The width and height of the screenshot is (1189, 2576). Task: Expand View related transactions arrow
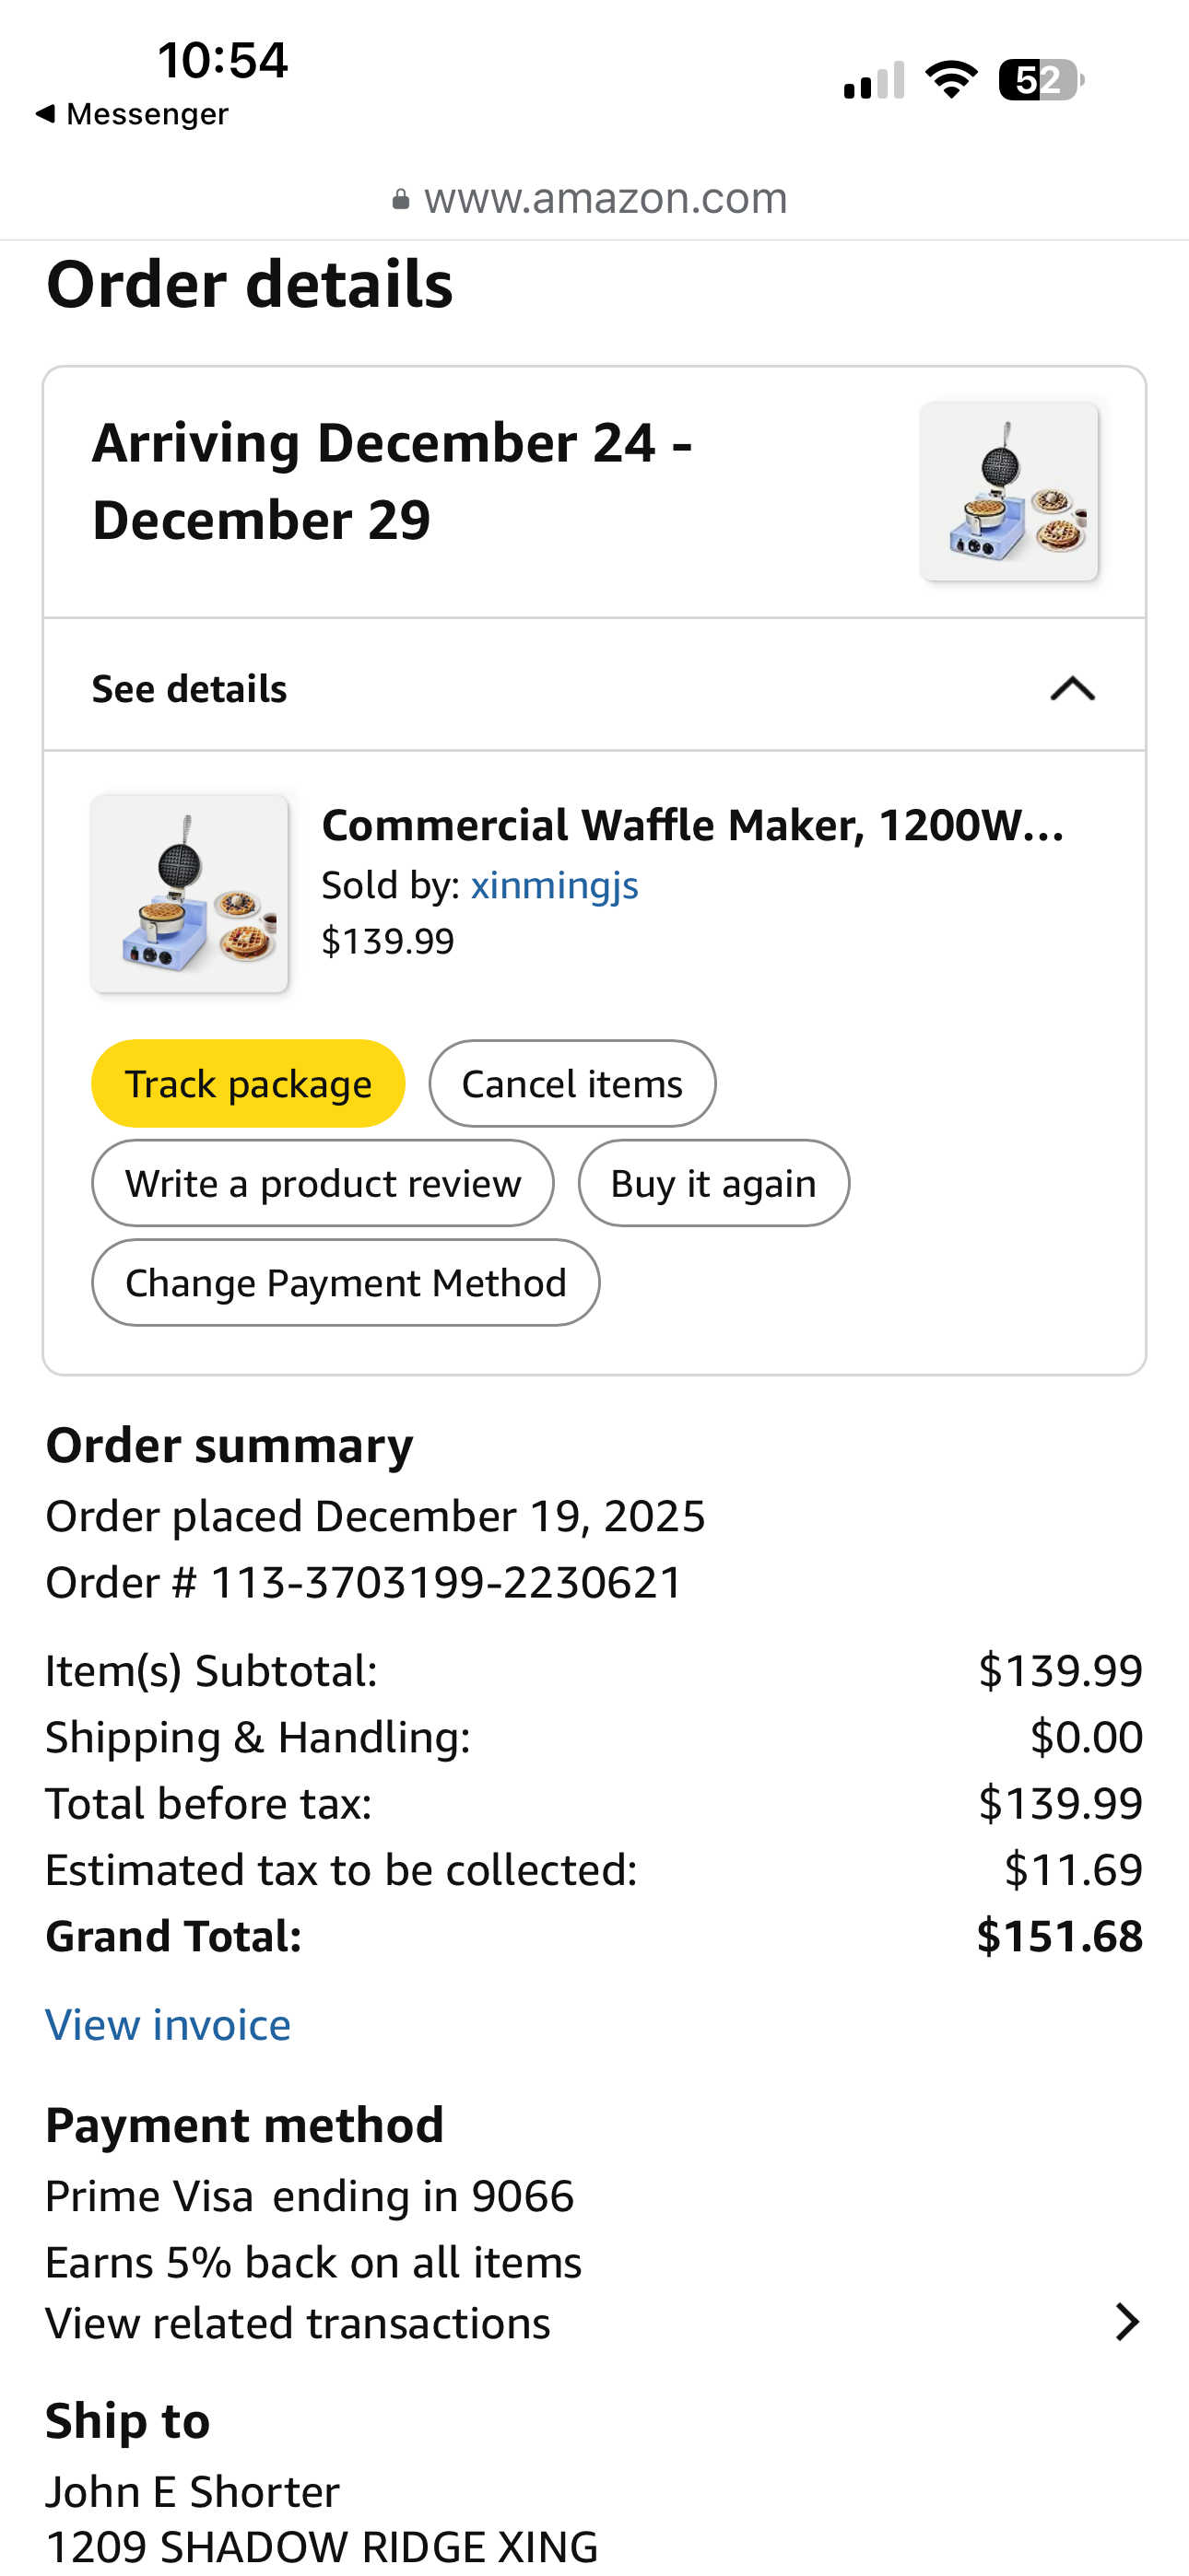point(1127,2322)
